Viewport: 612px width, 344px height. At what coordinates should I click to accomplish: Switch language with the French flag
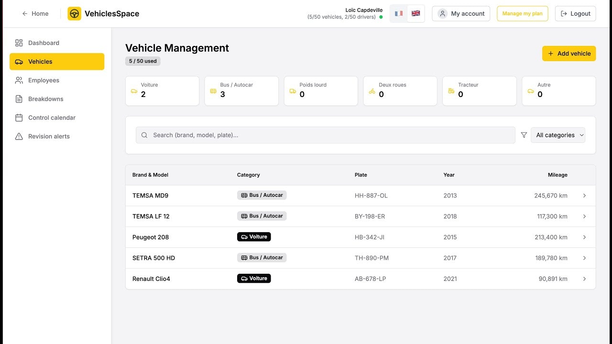tap(399, 13)
